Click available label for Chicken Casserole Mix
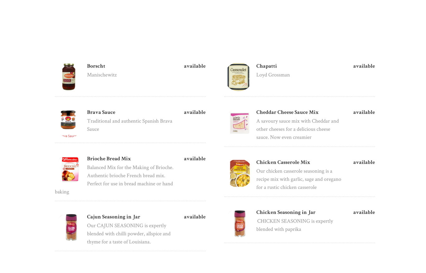 pyautogui.click(x=364, y=162)
